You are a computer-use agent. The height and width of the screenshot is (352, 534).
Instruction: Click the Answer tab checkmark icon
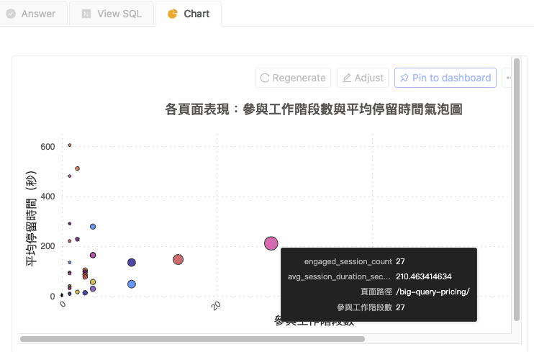11,14
